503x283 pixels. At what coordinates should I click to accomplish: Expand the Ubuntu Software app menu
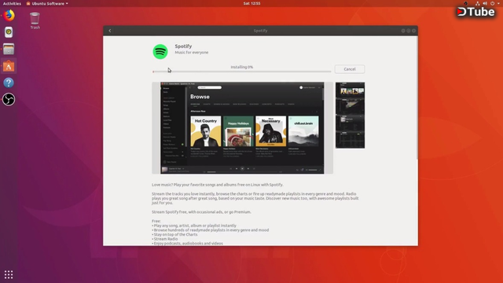[x=47, y=3]
